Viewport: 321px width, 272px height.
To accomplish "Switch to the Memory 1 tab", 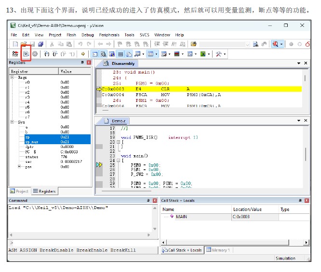I will pyautogui.click(x=218, y=250).
